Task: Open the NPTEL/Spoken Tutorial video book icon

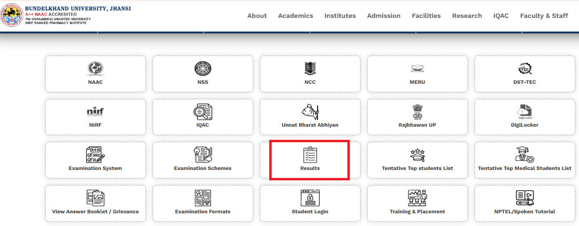Action: coord(525,198)
